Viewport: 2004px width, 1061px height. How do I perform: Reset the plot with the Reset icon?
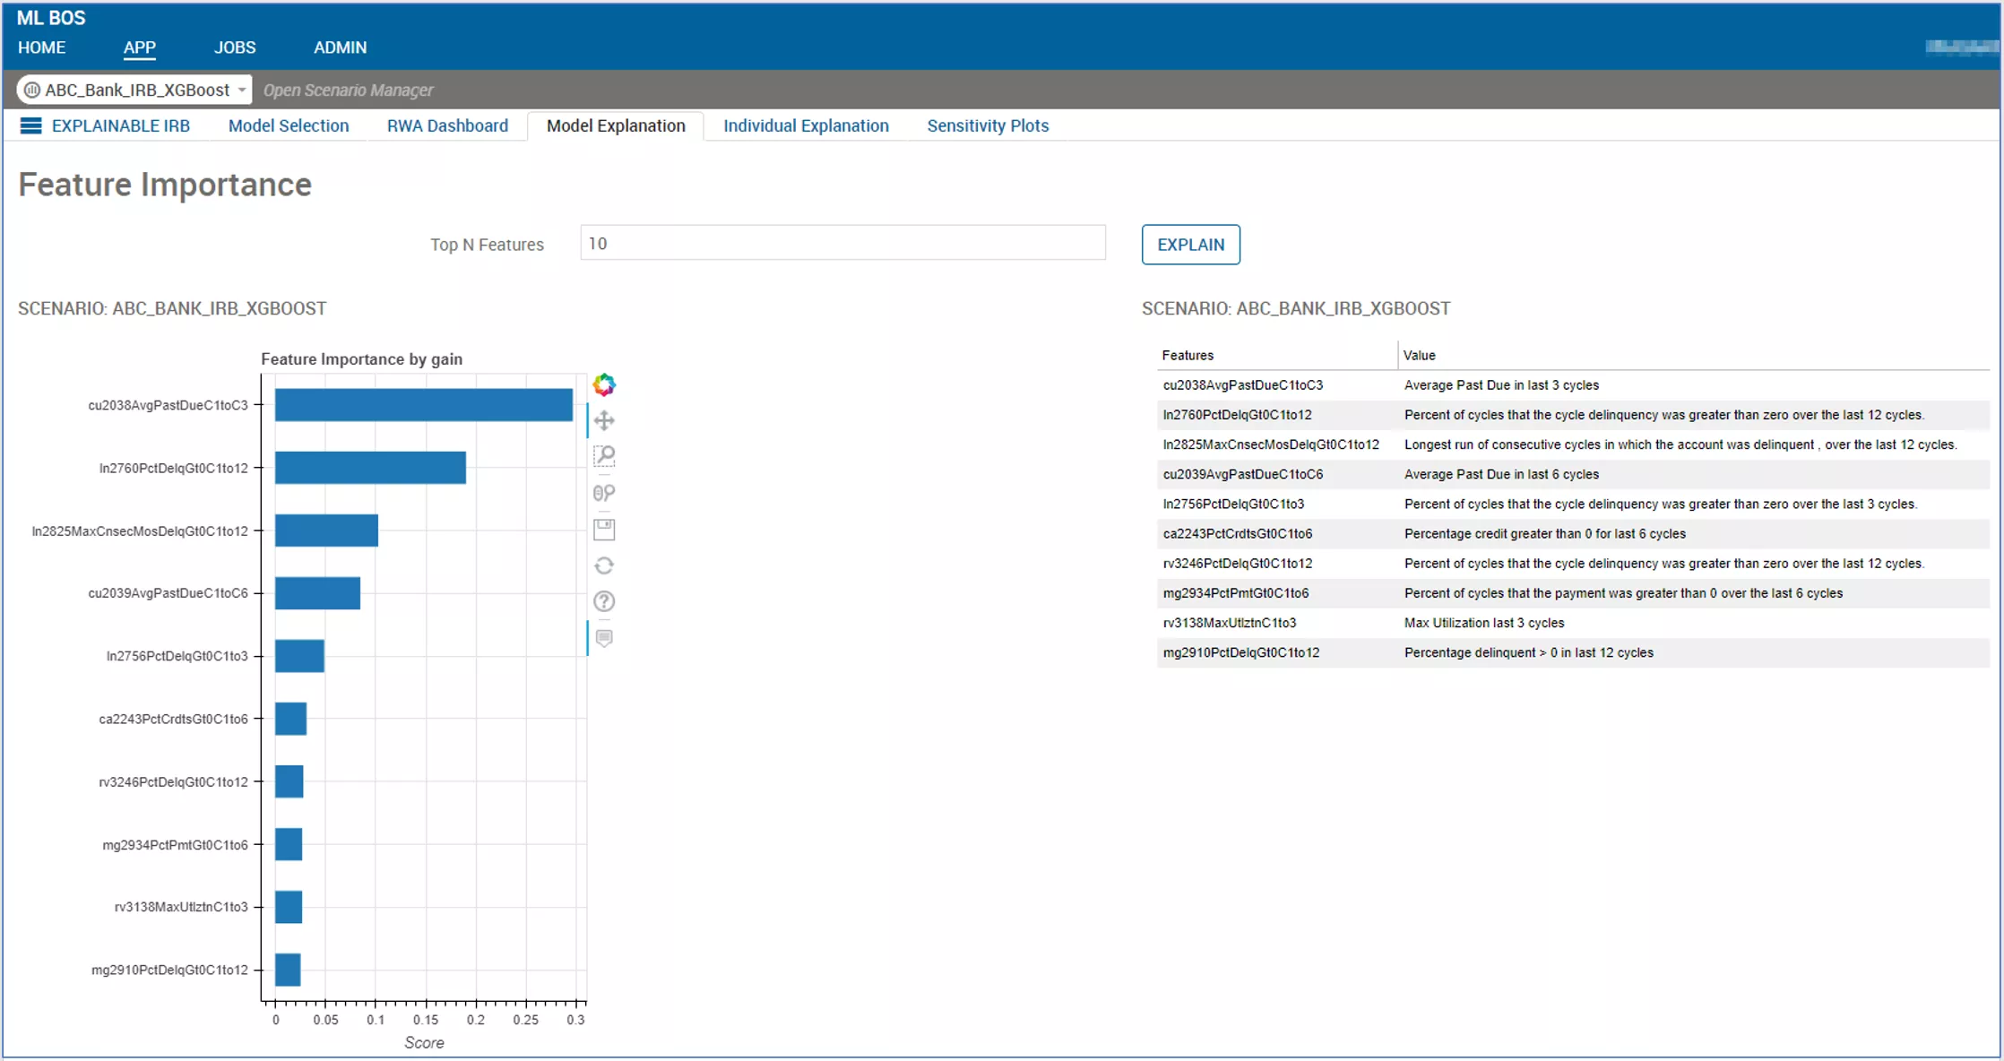604,565
